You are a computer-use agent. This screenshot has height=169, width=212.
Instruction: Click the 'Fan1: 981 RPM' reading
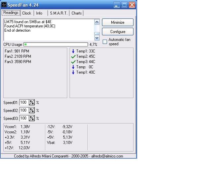click(17, 51)
